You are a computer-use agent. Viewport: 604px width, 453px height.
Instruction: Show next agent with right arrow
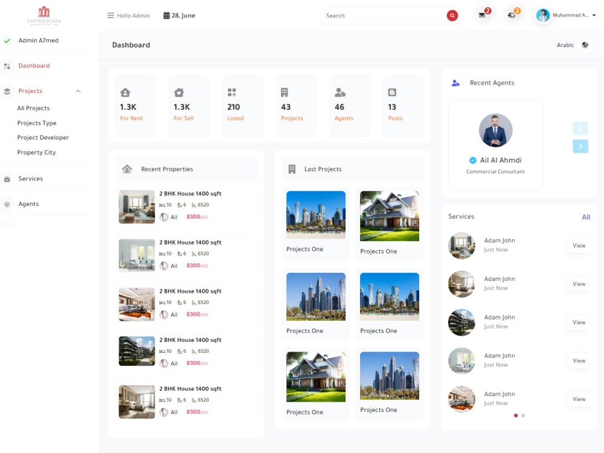[x=580, y=146]
